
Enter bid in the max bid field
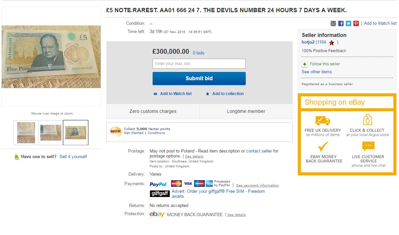click(x=199, y=64)
